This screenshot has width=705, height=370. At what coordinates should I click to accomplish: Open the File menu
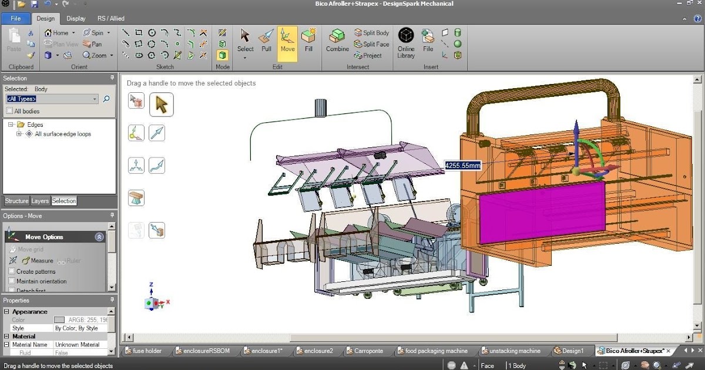click(x=15, y=18)
